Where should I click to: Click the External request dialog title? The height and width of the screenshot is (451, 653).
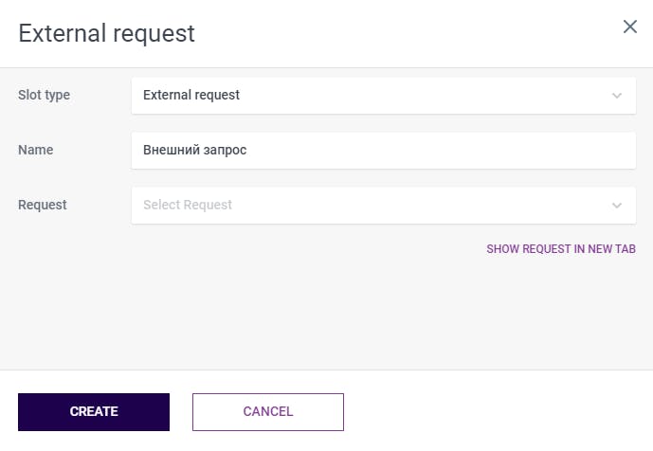tap(107, 34)
